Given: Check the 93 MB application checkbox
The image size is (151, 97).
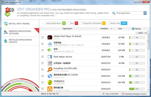Looking at the screenshot, I should coord(43,44).
